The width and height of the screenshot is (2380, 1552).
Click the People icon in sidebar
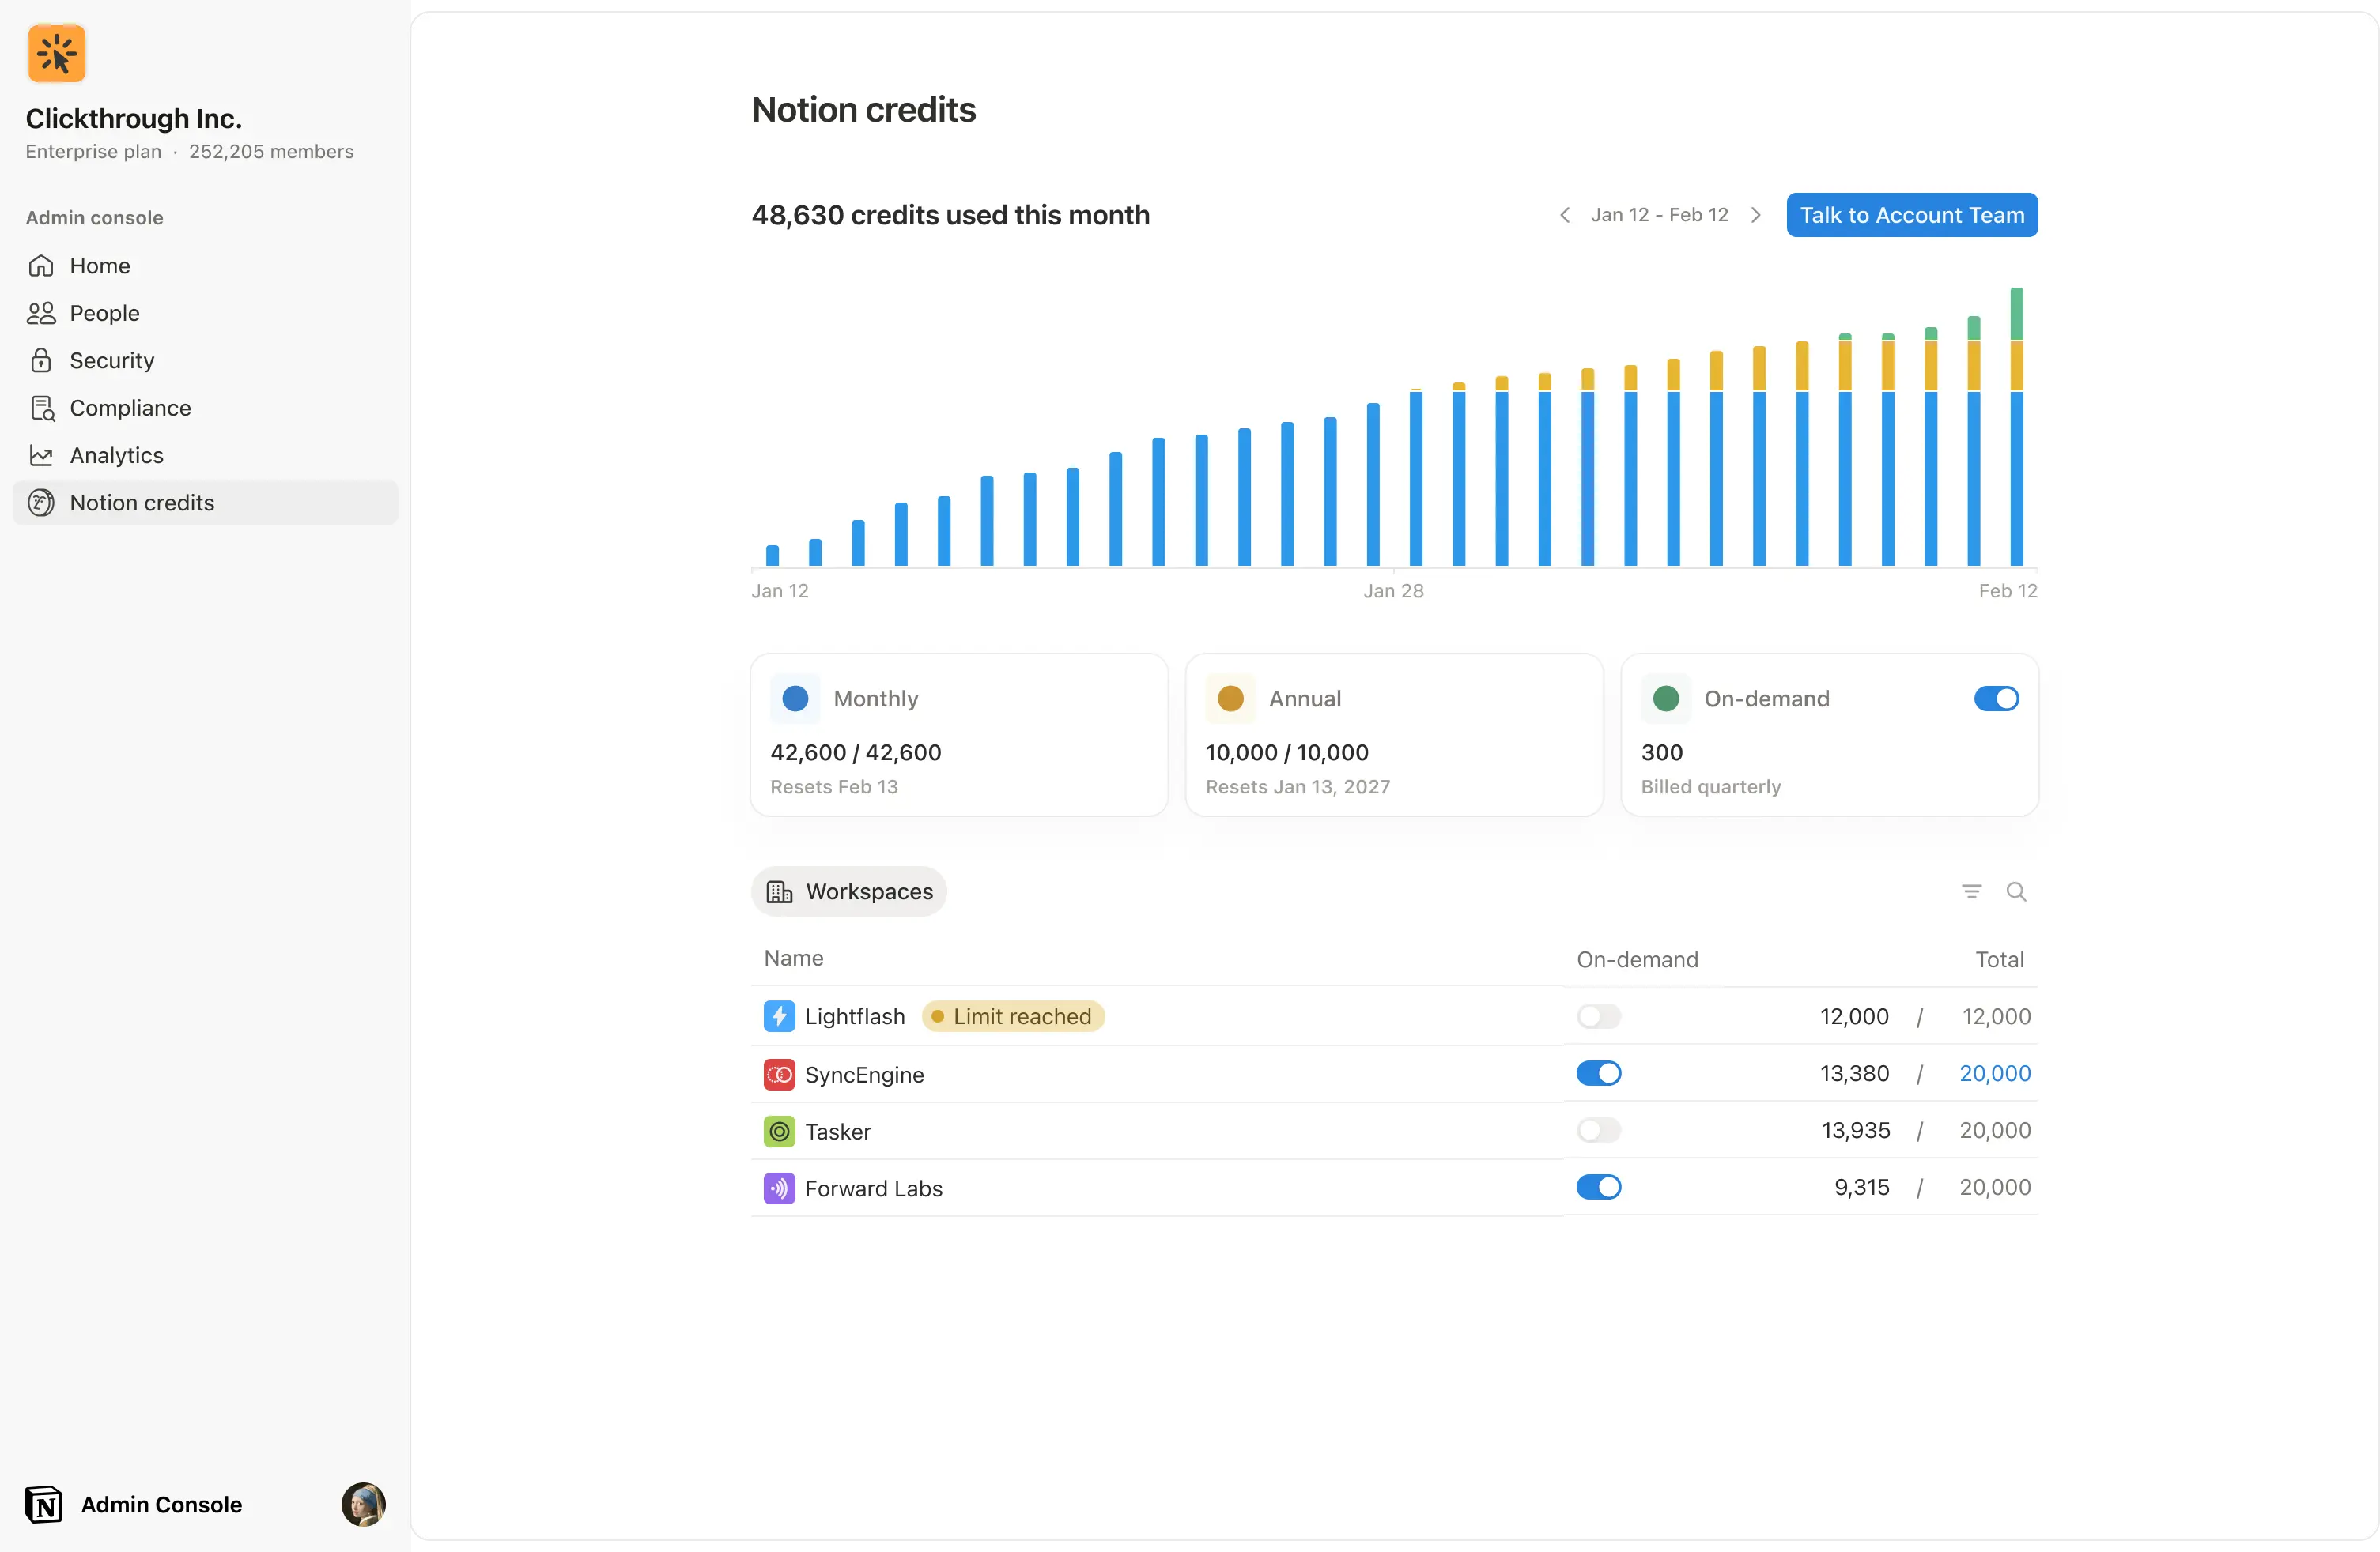[41, 313]
